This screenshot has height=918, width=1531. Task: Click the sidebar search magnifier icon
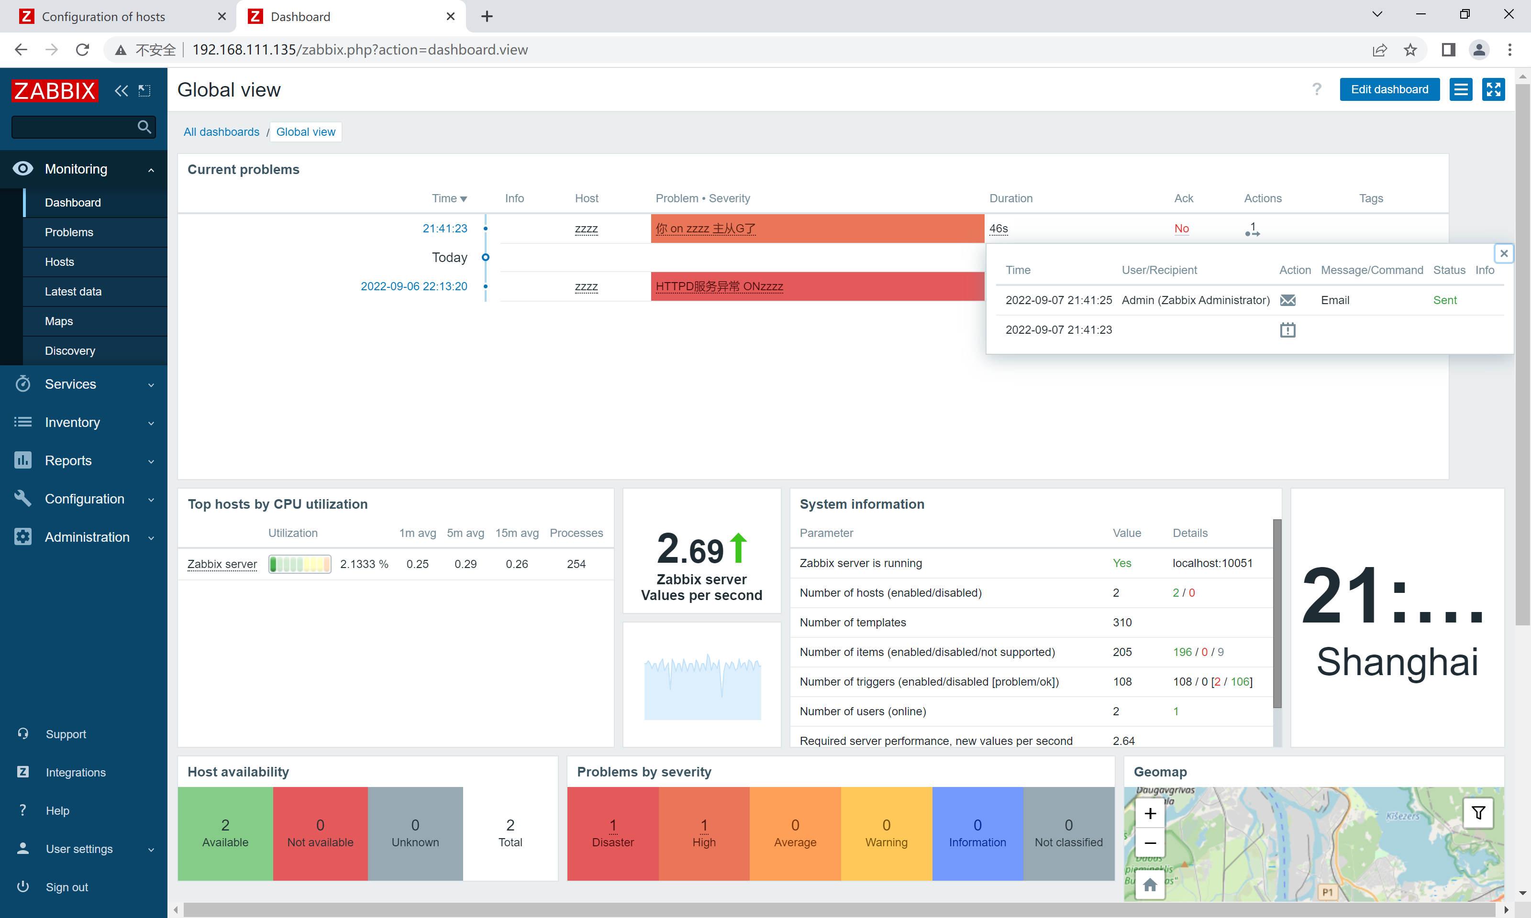144,127
